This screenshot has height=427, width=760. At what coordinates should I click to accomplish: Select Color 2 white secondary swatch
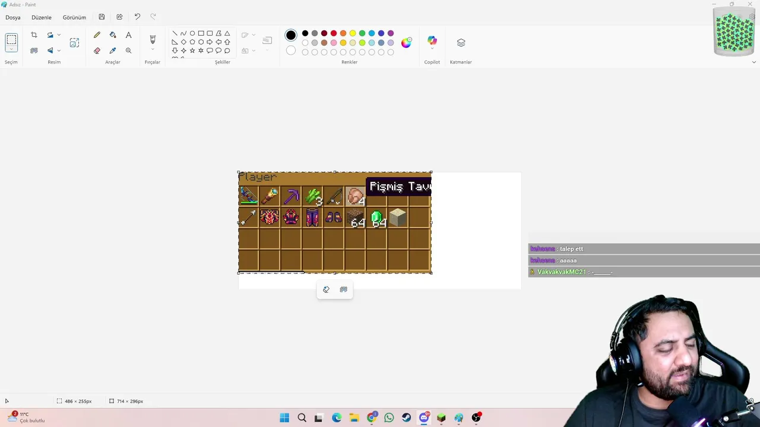tap(290, 50)
